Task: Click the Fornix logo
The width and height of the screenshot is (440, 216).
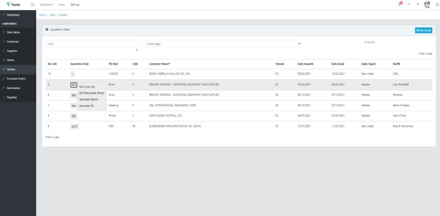Action: [13, 5]
